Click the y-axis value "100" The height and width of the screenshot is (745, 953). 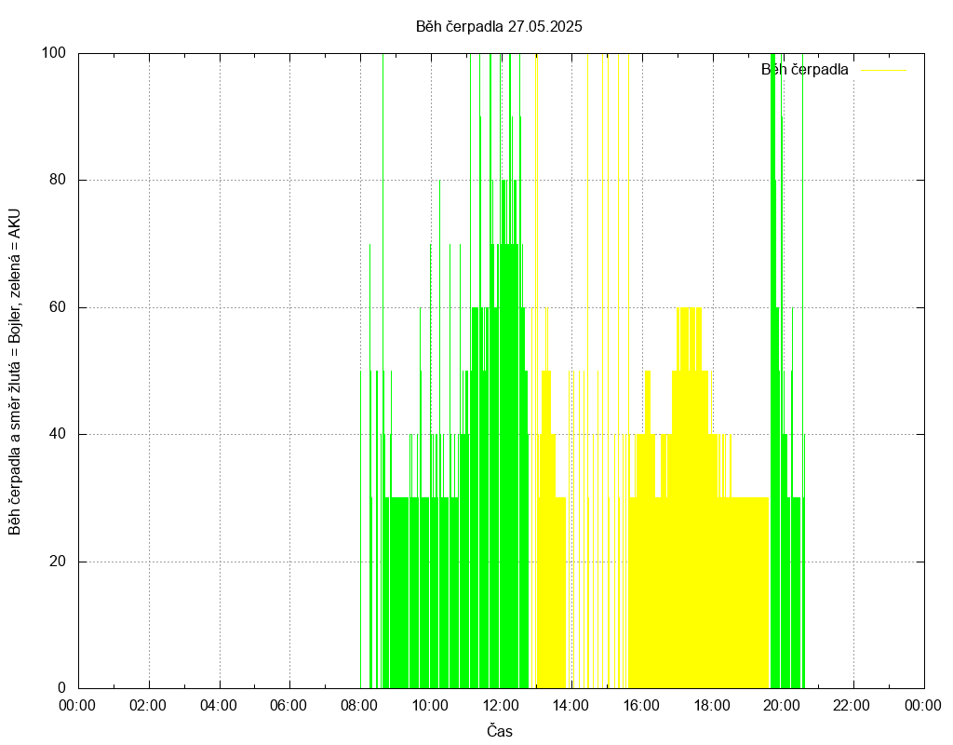coord(53,53)
